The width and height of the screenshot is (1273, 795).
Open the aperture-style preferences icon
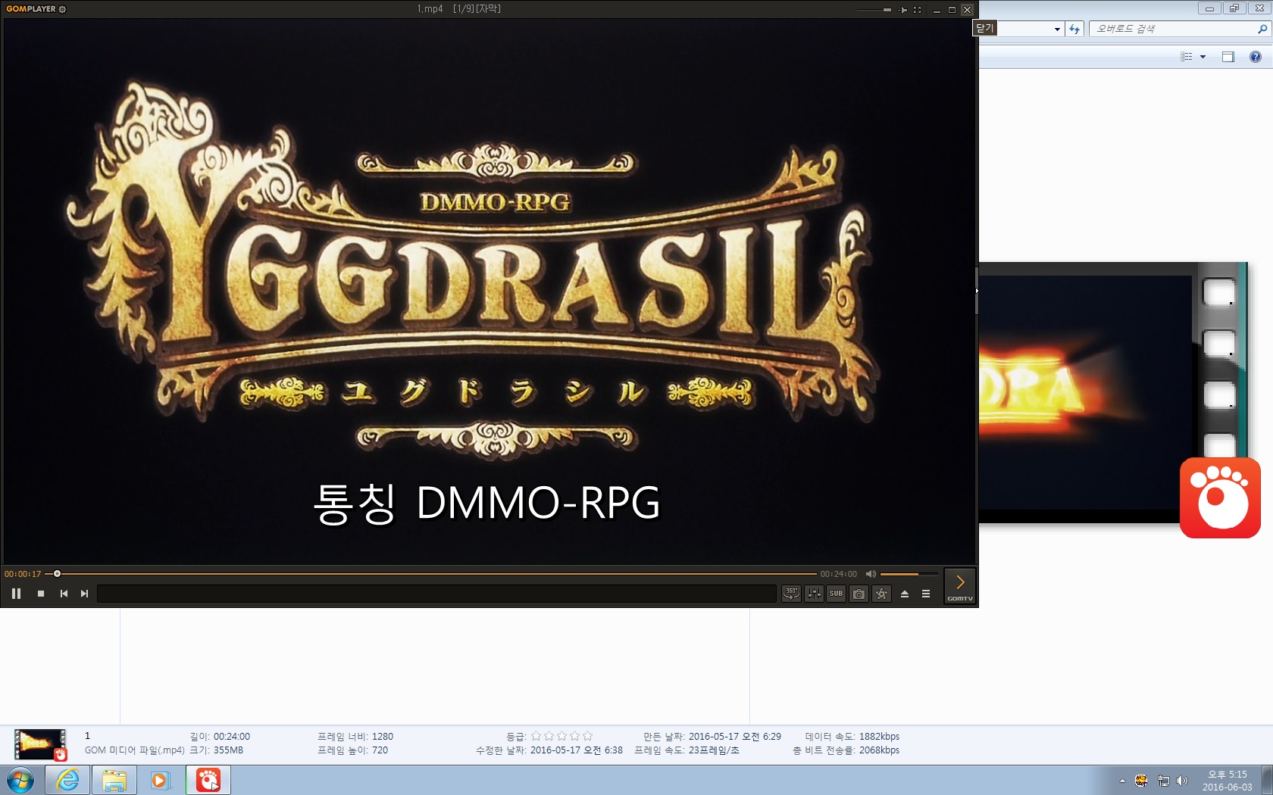(881, 594)
